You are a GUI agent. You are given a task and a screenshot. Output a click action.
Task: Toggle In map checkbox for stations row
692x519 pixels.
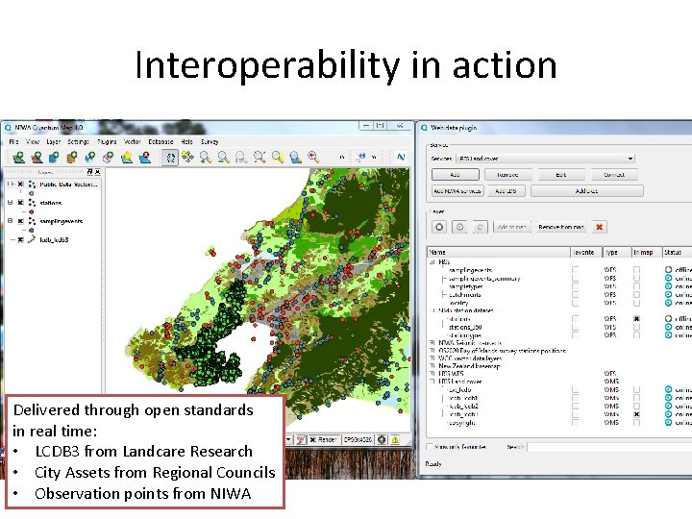tap(636, 319)
